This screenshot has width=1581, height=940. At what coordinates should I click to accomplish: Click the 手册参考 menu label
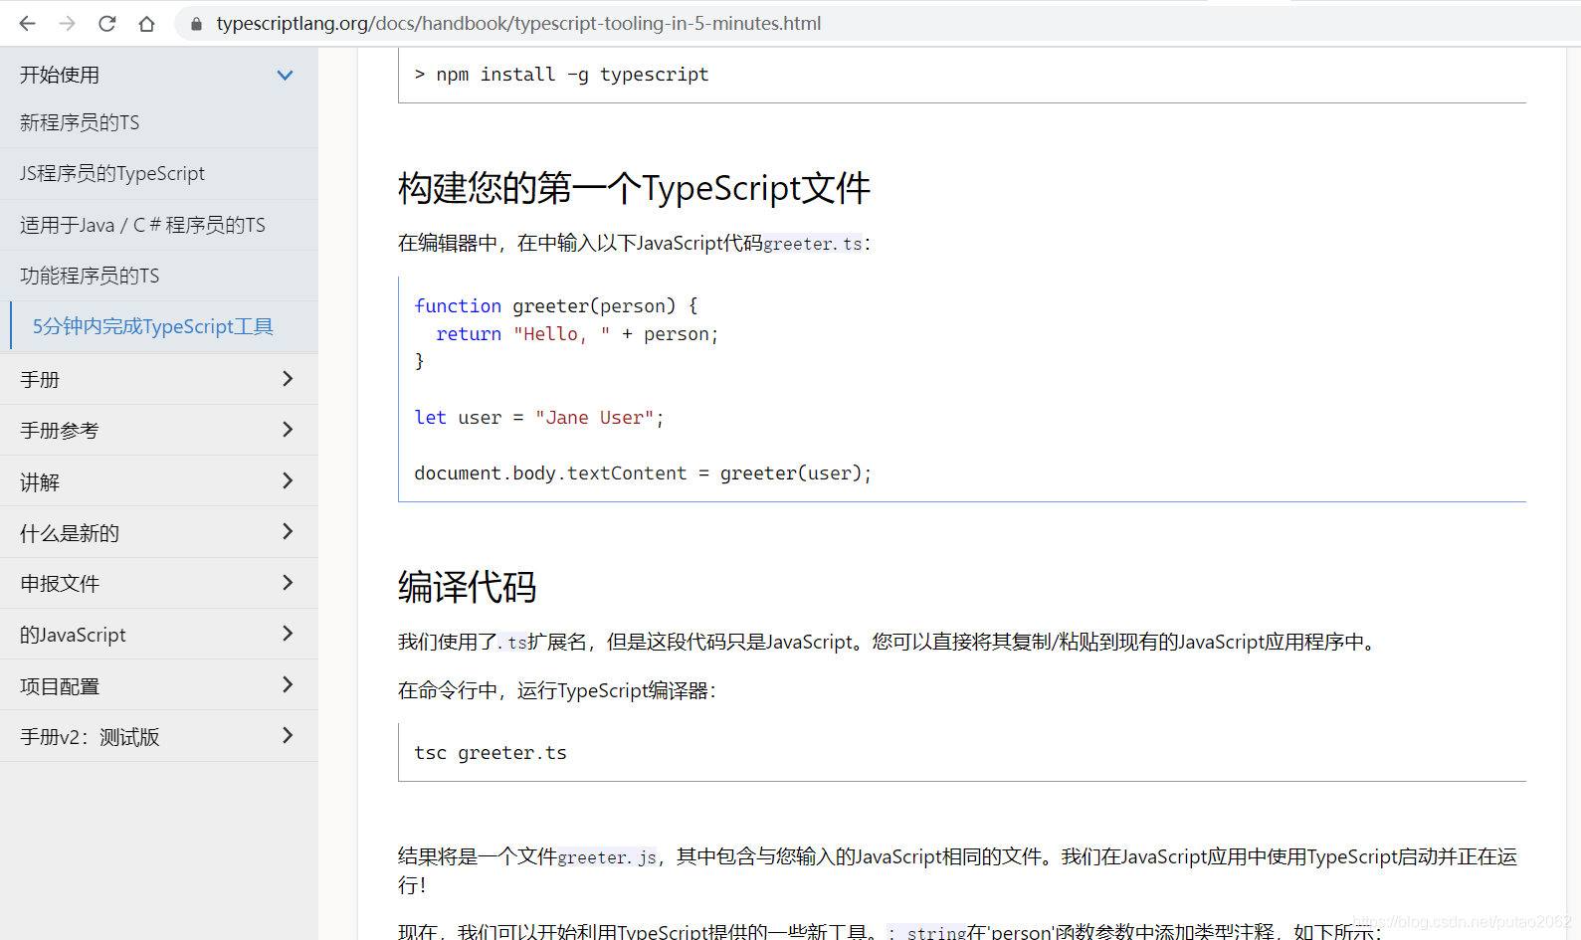[x=60, y=431]
